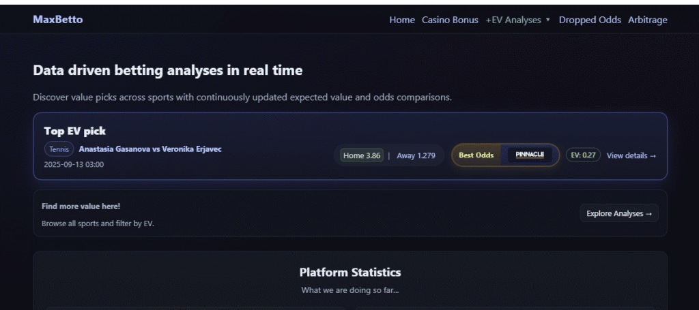Select the Away 1.279 odds
699x310 pixels.
pyautogui.click(x=416, y=155)
